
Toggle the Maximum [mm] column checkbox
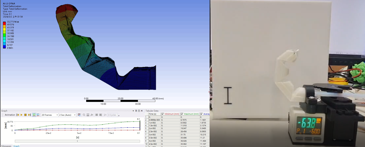pos(182,114)
